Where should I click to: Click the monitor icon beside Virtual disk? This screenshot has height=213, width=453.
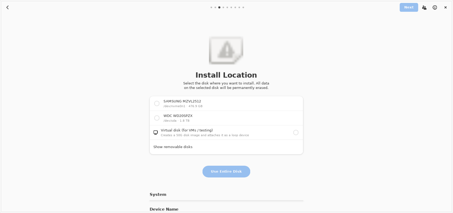click(x=156, y=133)
